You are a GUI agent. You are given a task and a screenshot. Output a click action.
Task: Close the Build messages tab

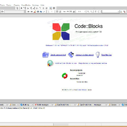52,105
